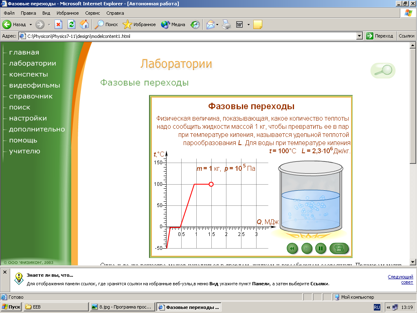Open конспекты in the sidebar
Image resolution: width=417 pixels, height=313 pixels.
click(x=29, y=74)
